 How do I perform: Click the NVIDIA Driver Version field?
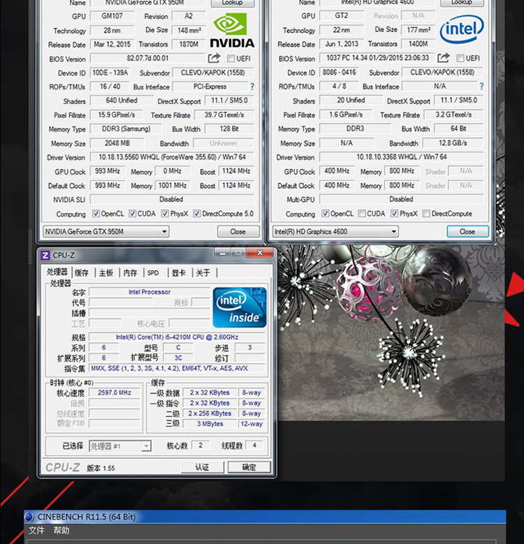[172, 157]
